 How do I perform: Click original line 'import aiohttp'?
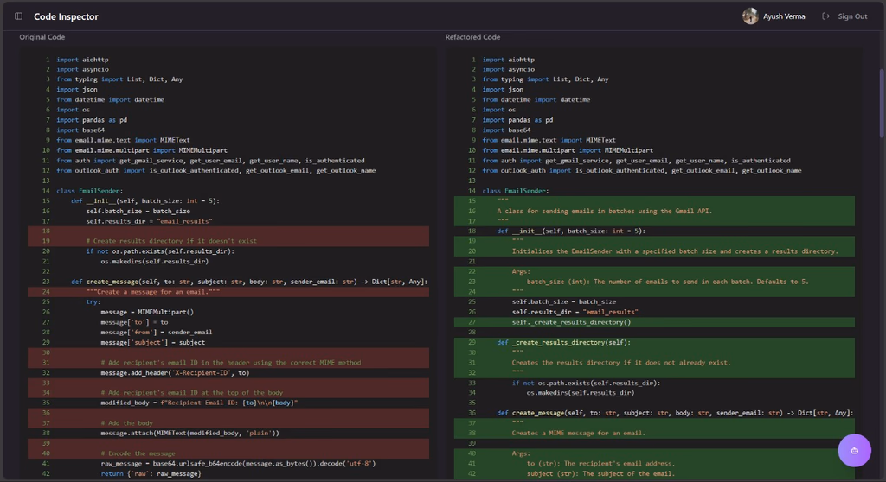82,60
